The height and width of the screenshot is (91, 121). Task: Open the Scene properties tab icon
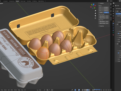point(113,16)
